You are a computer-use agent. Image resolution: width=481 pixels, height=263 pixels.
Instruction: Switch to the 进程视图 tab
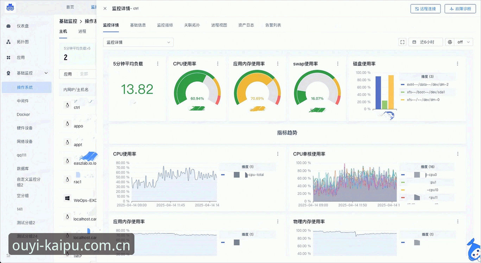click(219, 25)
